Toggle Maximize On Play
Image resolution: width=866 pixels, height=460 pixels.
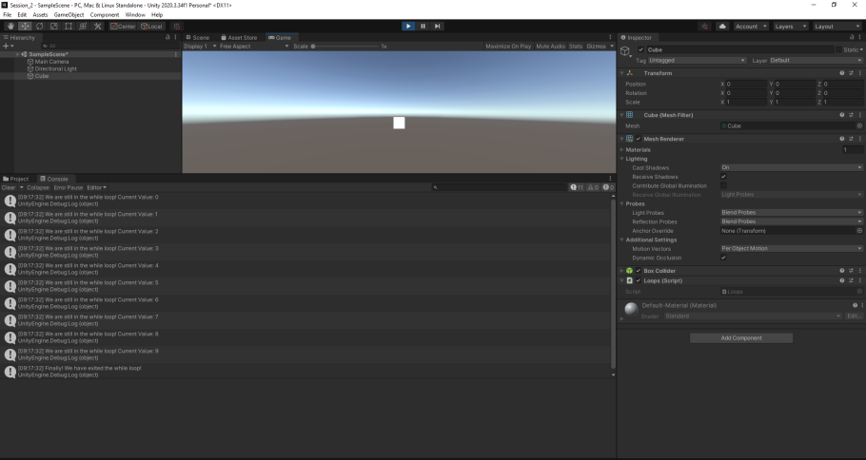coord(508,47)
